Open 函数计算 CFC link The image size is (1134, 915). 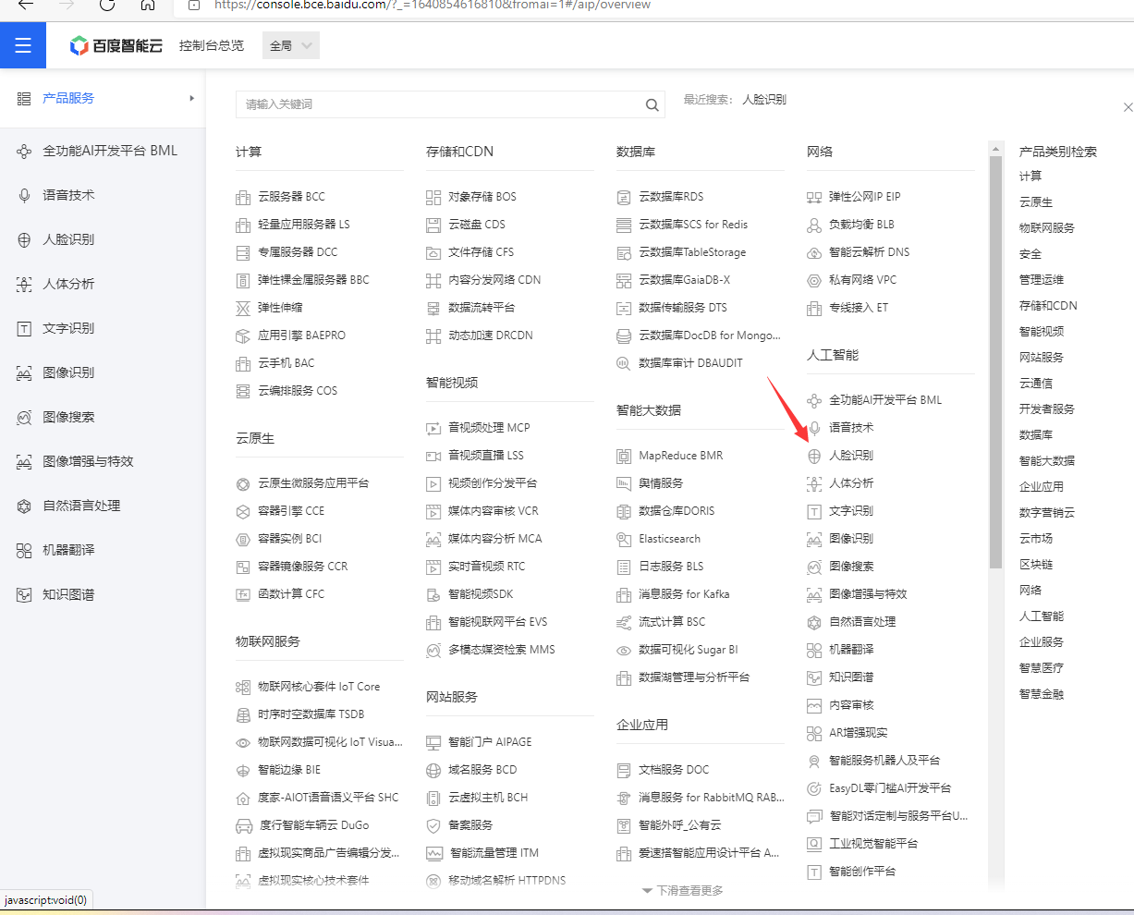tap(291, 594)
